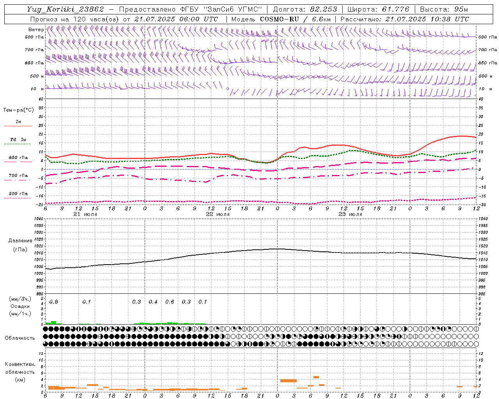Viewport: 499px width, 399px height.
Task: Click the solid red 2м air temperature legend entry
Action: pos(18,124)
